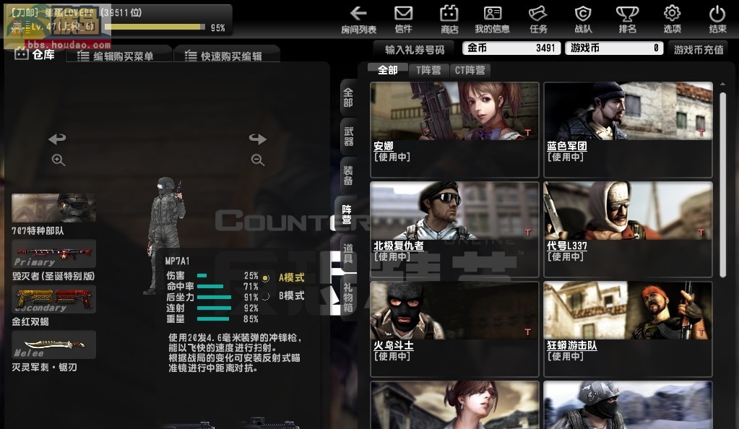
Task: Zoom out on the character model
Action: 258,160
